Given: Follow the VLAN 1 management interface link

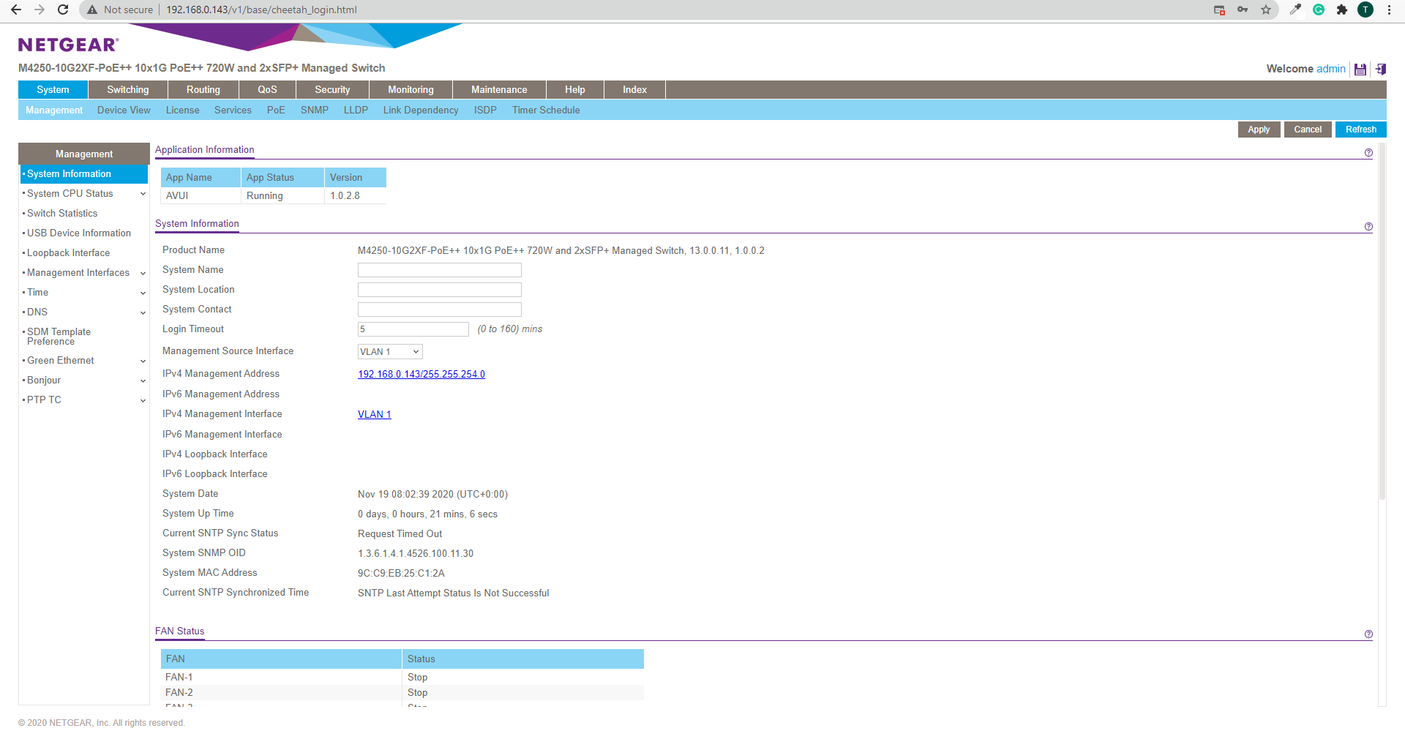Looking at the screenshot, I should point(375,414).
